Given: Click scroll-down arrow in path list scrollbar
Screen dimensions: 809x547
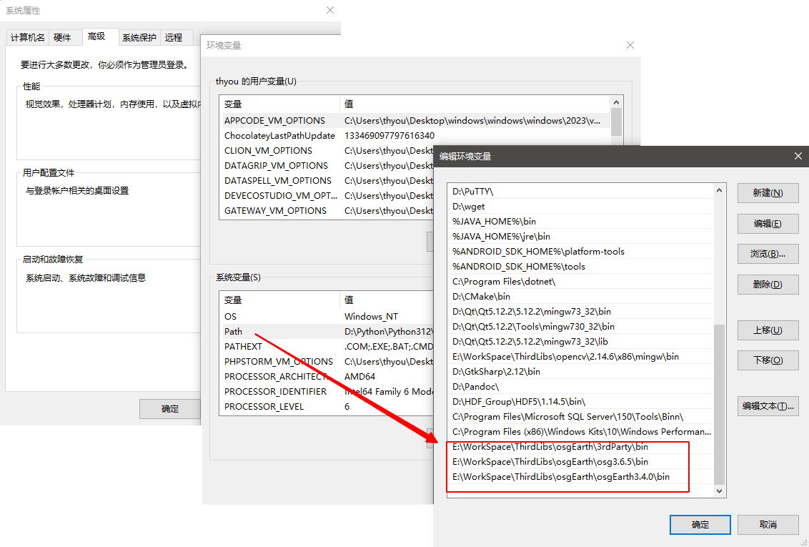Looking at the screenshot, I should (720, 491).
